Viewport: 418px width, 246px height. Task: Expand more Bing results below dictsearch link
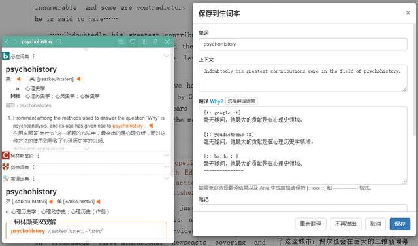point(86,149)
